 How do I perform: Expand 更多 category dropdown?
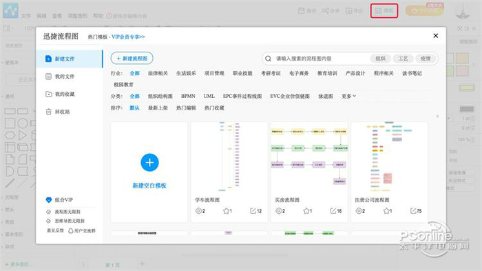click(348, 96)
